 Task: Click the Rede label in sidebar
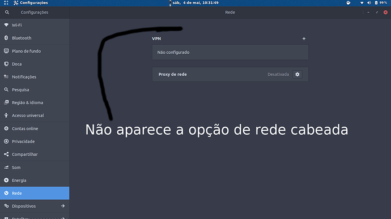16,194
